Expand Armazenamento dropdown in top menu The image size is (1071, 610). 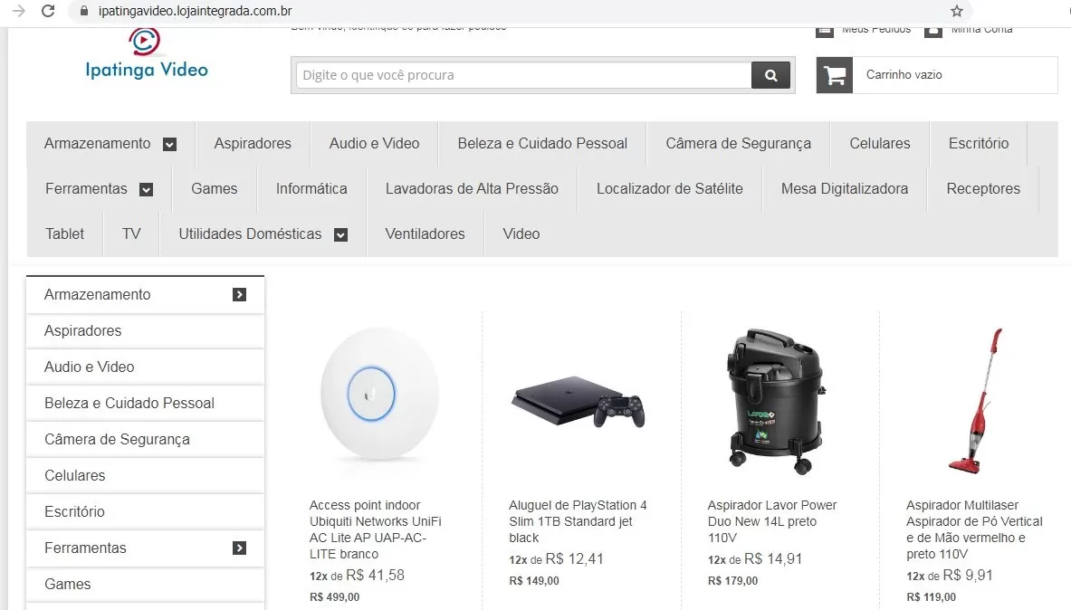click(170, 144)
